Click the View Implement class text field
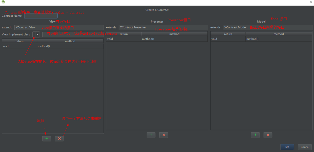The image size is (314, 152). tap(73, 34)
